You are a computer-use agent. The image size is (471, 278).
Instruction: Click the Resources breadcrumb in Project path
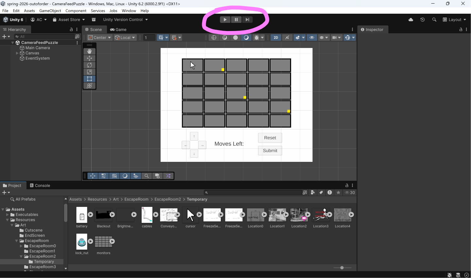click(x=97, y=199)
